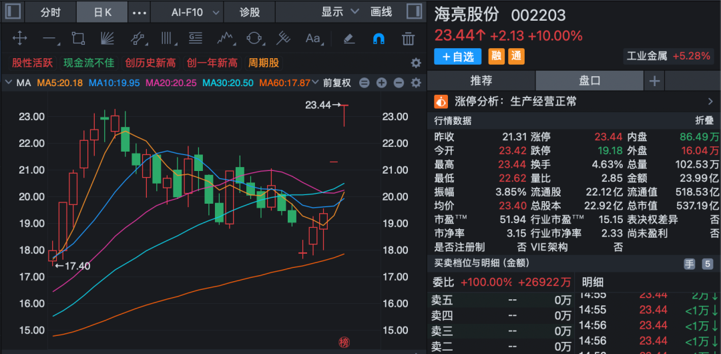Screen dimensions: 721x354
Task: Delete all drawings with trash icon
Action: (408, 38)
